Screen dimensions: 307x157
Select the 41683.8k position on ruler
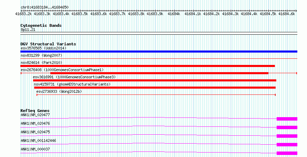136,14
